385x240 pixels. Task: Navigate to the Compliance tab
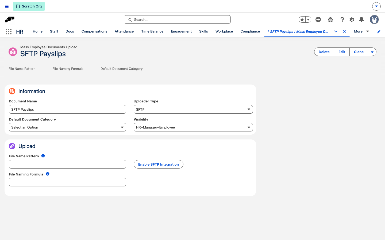click(250, 31)
